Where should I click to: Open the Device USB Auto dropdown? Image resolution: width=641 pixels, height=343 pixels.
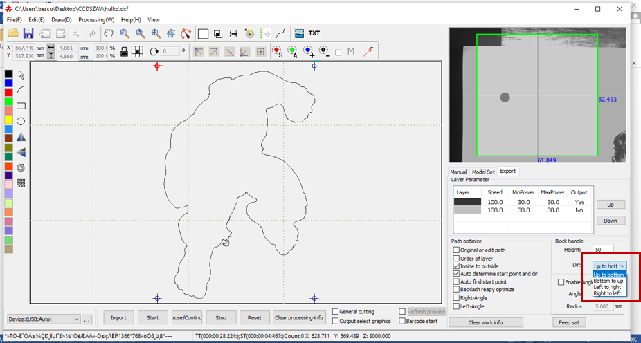[x=44, y=319]
